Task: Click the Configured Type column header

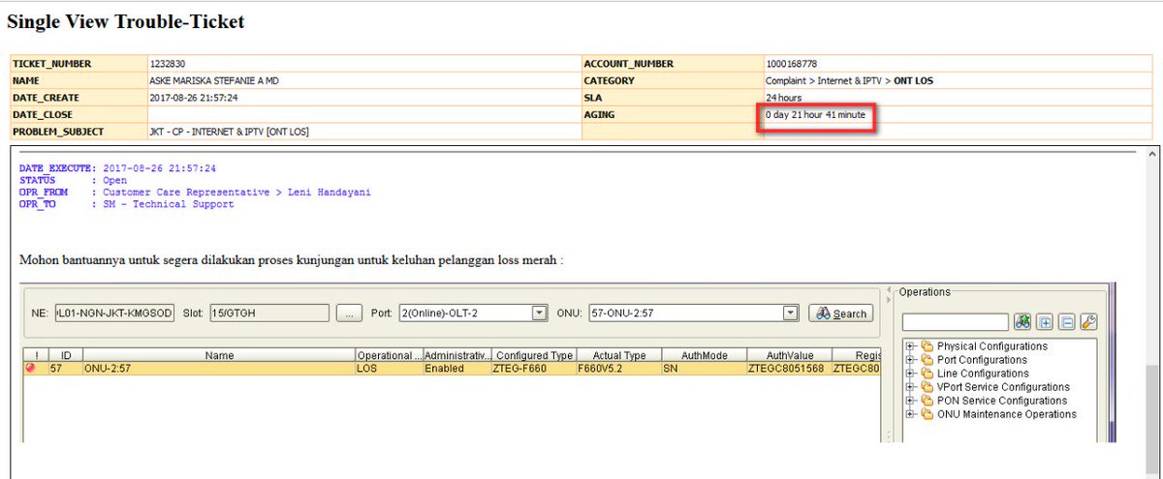Action: tap(534, 355)
